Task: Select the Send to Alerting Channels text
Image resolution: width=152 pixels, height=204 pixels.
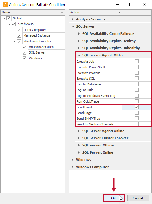Action: tap(95, 124)
